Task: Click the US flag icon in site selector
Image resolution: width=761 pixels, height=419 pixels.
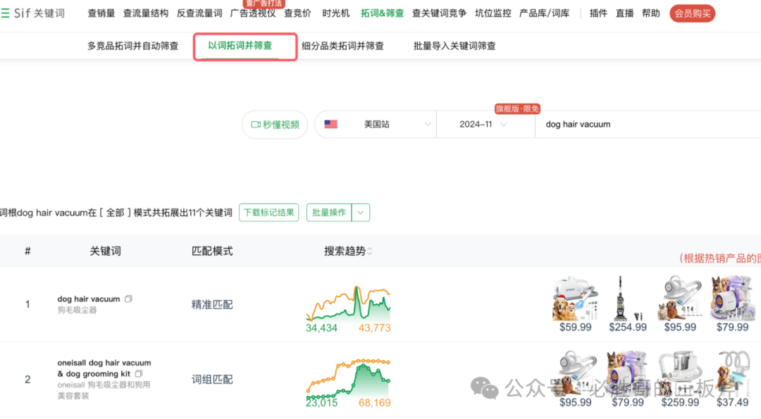Action: 331,124
